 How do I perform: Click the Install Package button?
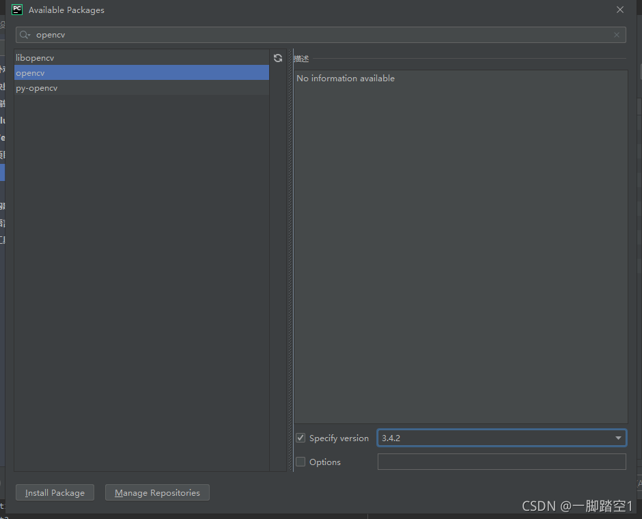click(x=55, y=492)
